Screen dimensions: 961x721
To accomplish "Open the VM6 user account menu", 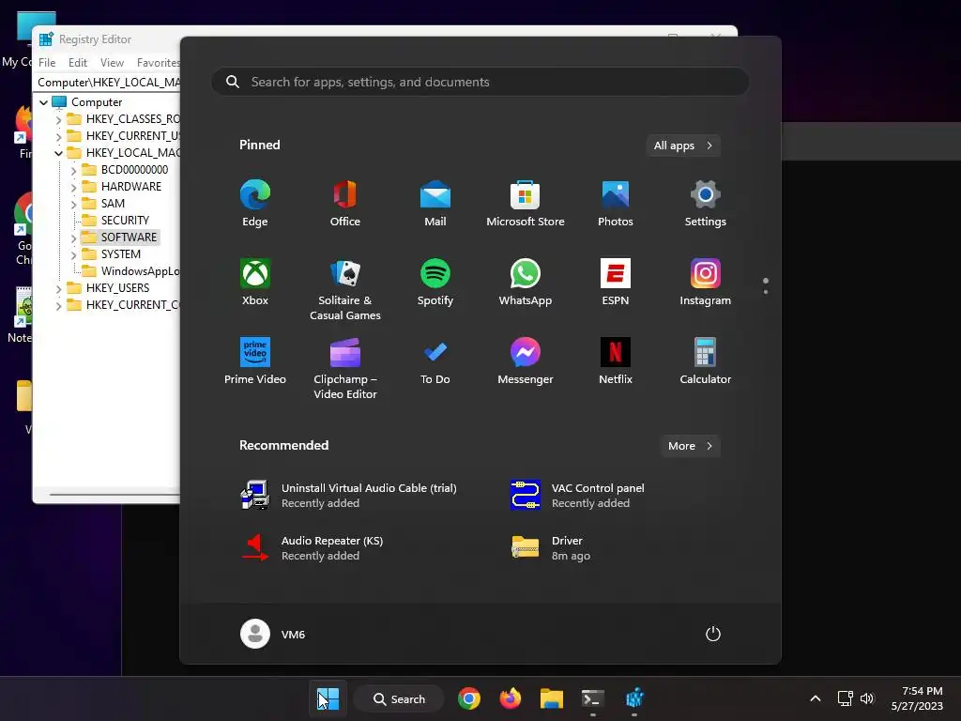I will coord(273,634).
